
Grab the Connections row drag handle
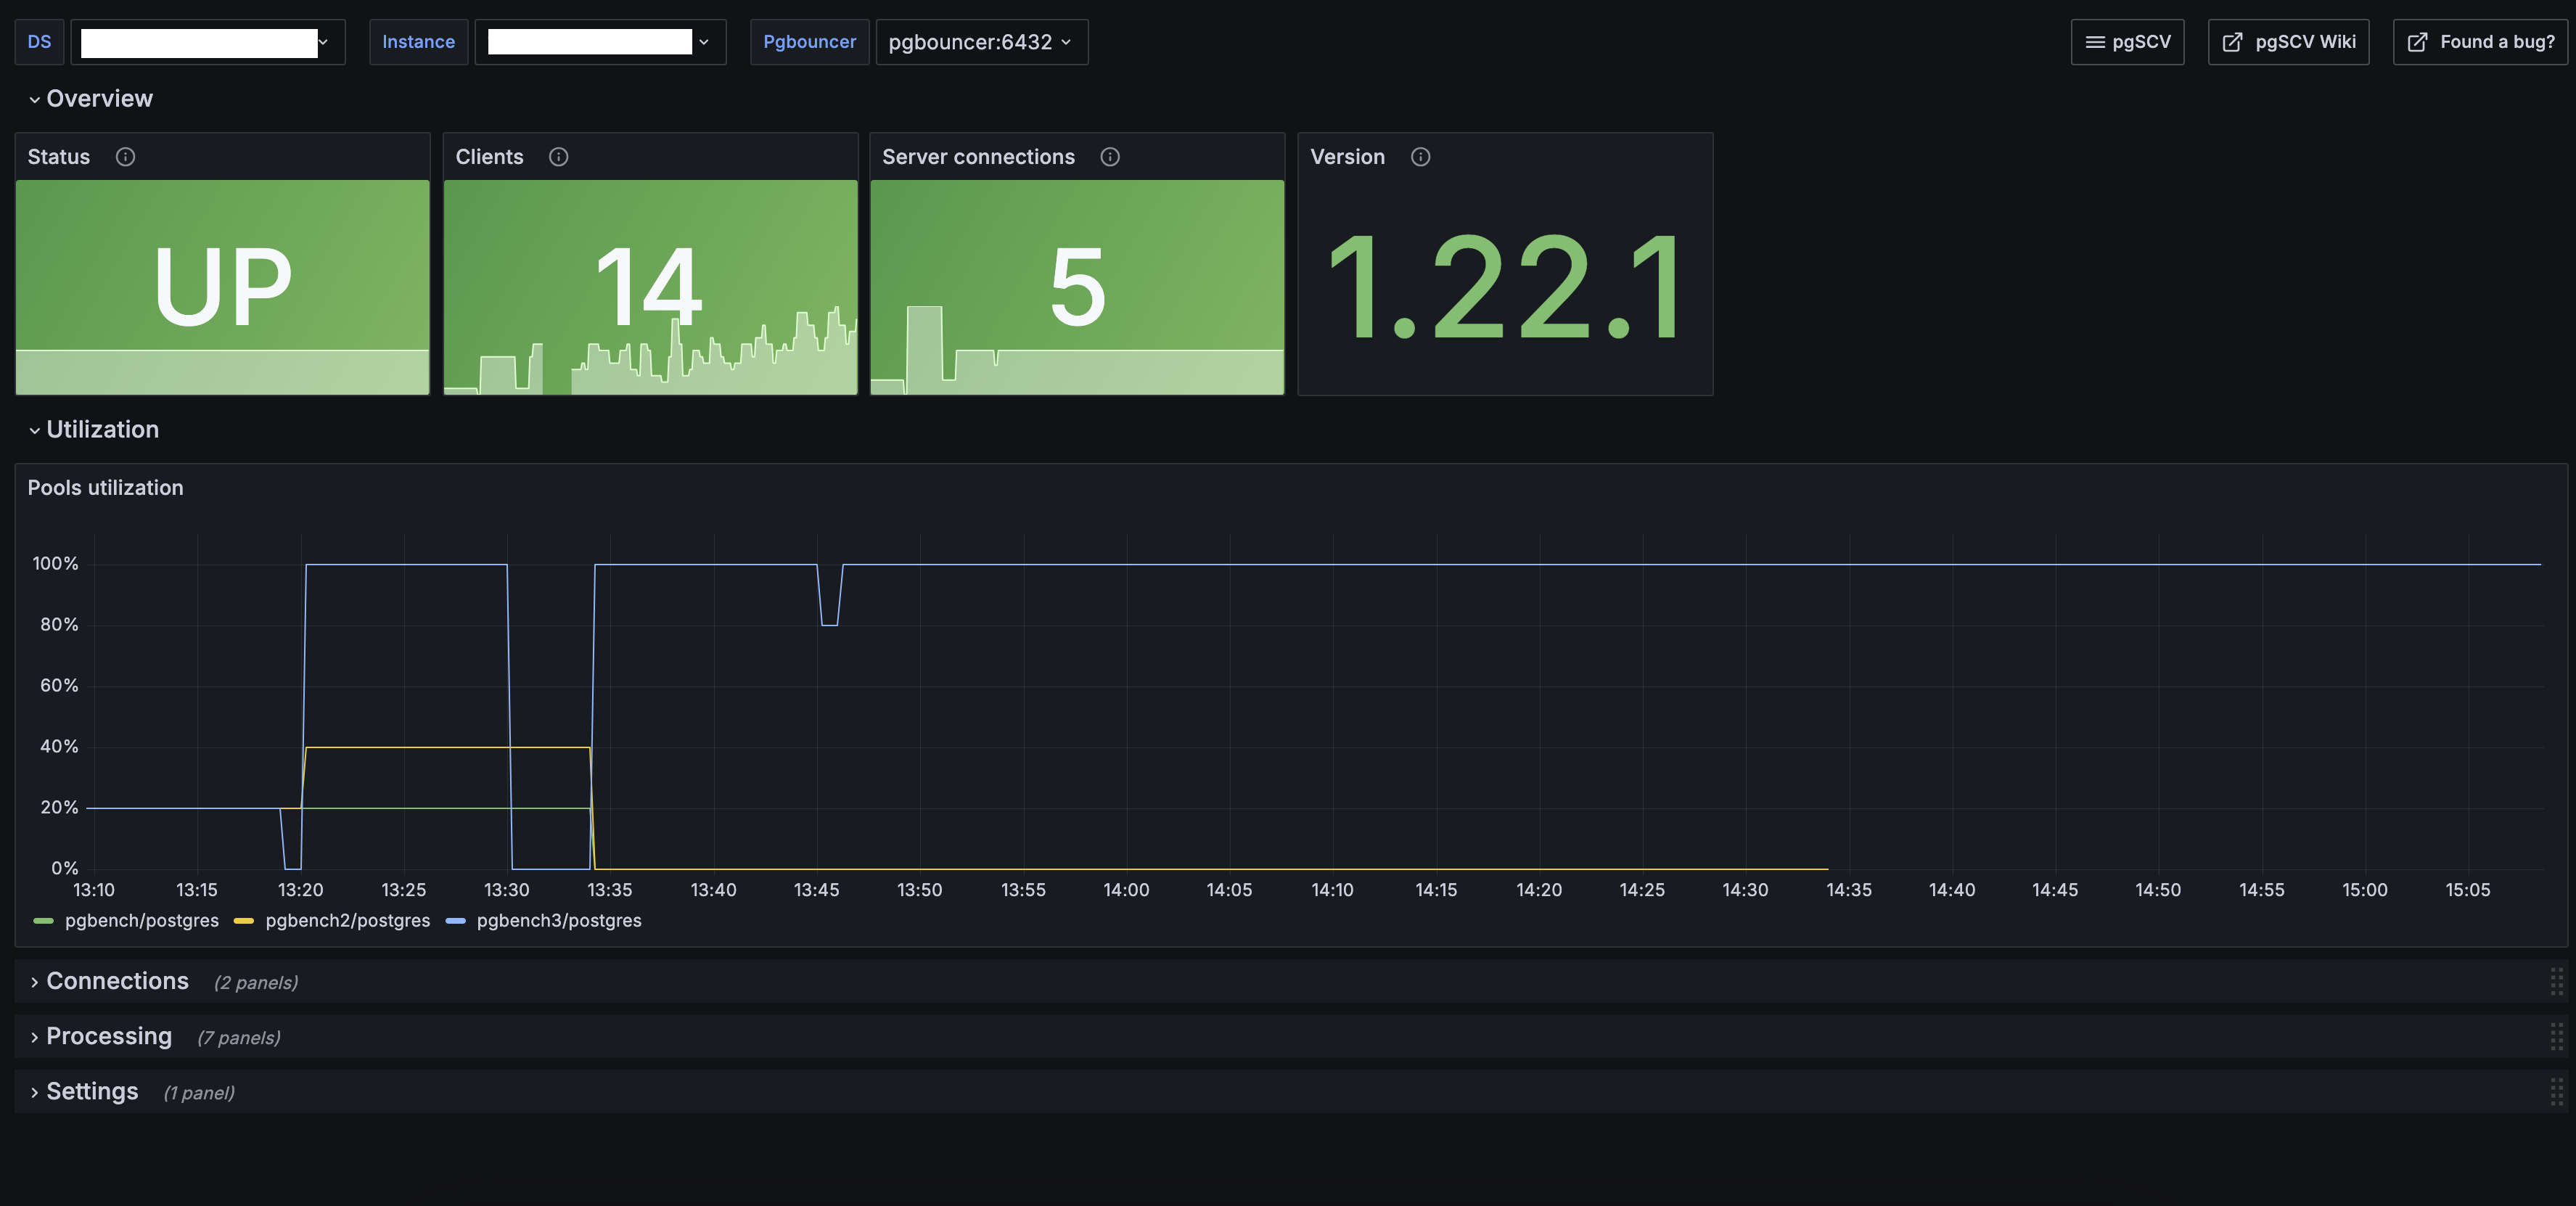2556,982
